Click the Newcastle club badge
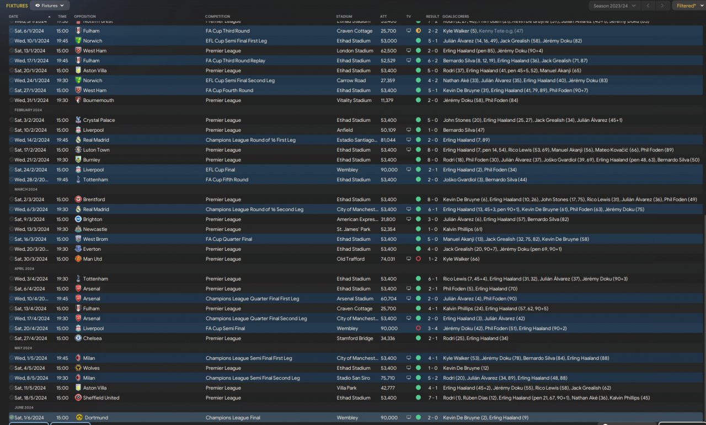The image size is (706, 425). [x=78, y=229]
